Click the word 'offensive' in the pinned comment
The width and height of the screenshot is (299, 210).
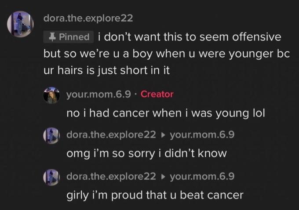tap(256, 37)
